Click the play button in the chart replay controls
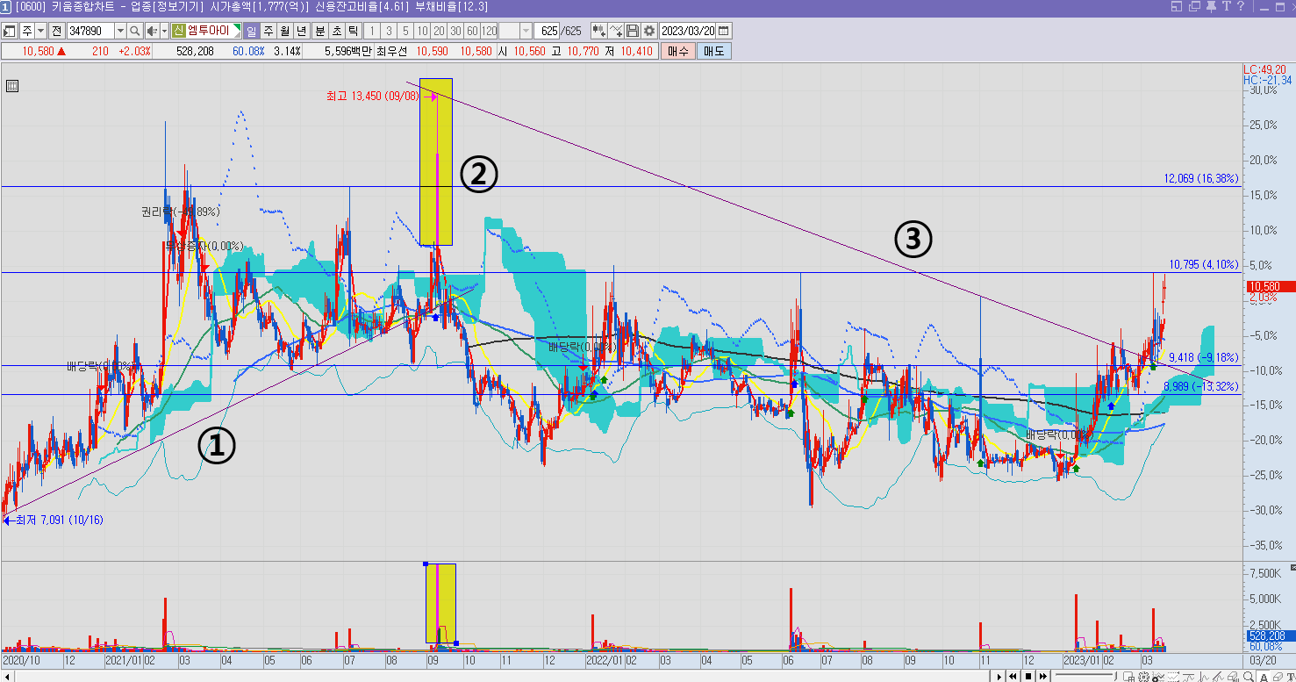The width and height of the screenshot is (1296, 682). (x=999, y=676)
